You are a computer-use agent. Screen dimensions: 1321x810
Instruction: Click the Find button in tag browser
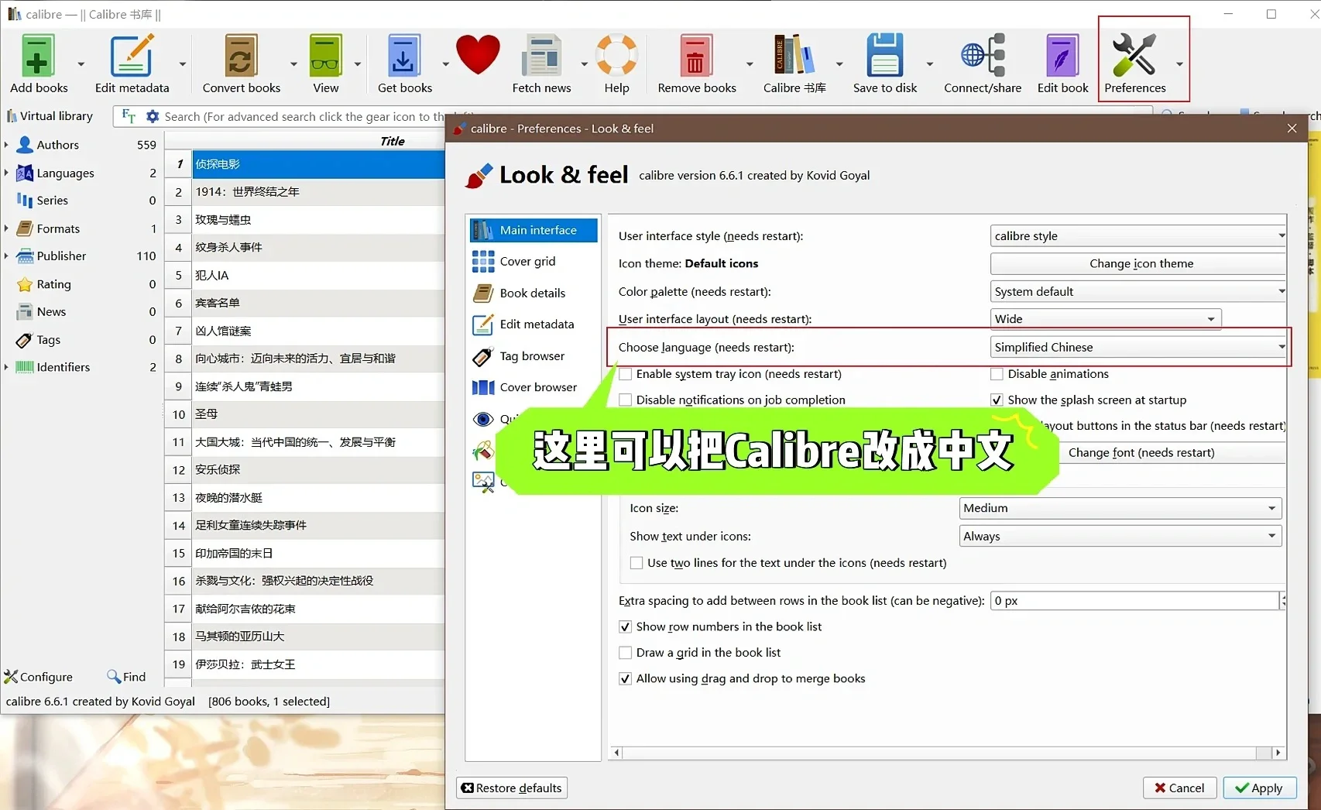point(127,677)
